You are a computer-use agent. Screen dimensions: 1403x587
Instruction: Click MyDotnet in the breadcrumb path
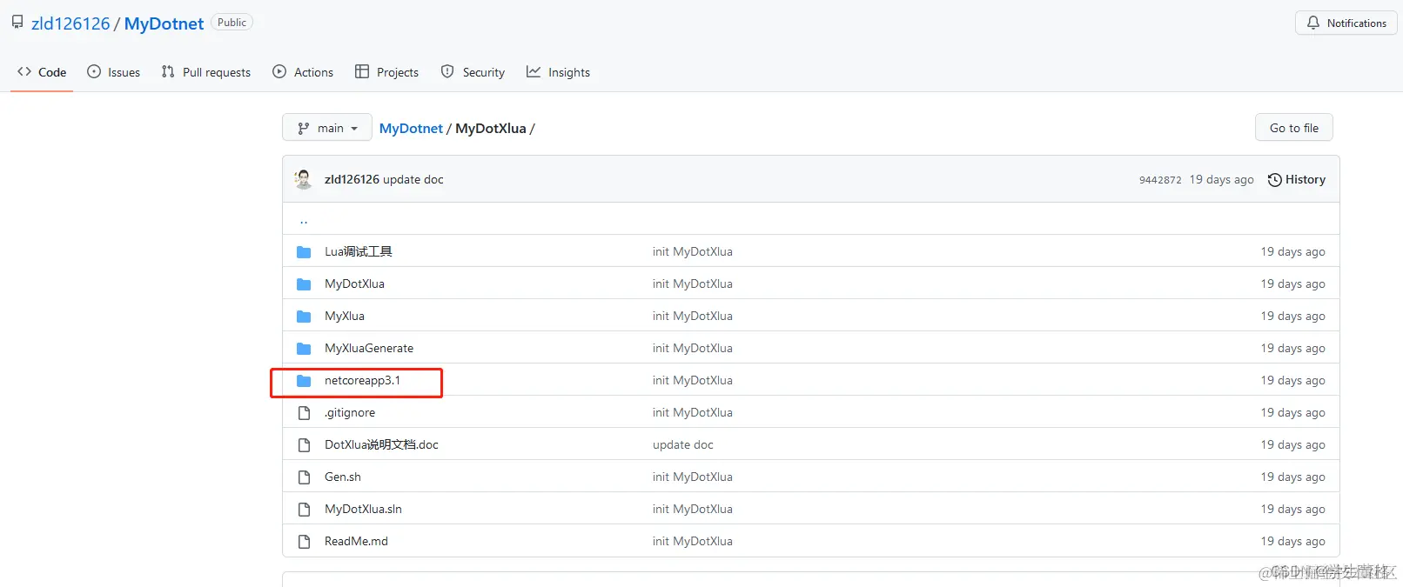pyautogui.click(x=411, y=129)
